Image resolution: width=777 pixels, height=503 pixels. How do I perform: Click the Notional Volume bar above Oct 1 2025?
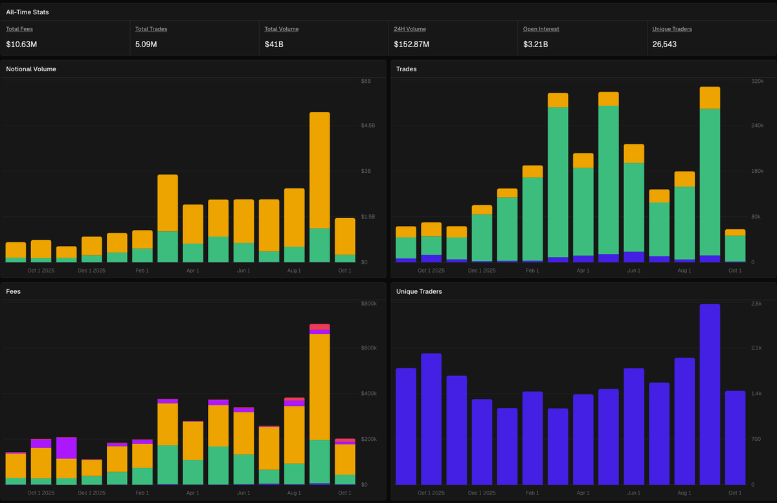41,251
